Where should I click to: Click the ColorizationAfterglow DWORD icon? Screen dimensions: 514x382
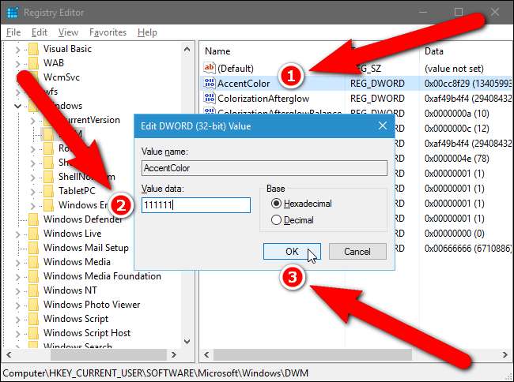point(209,98)
